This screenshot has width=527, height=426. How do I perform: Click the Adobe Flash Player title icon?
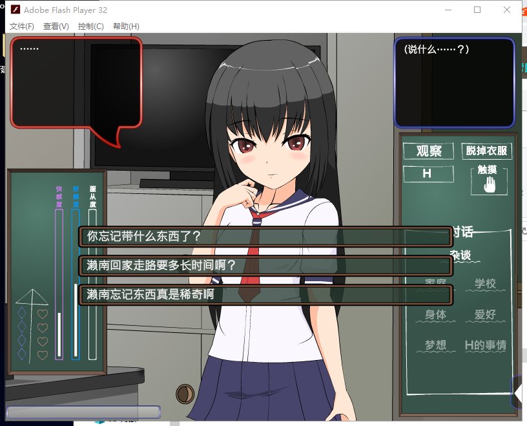(x=15, y=10)
